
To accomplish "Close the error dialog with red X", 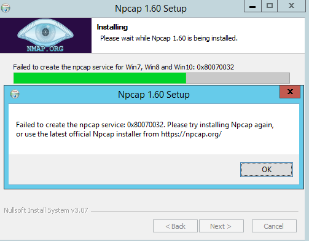I will tap(290, 92).
